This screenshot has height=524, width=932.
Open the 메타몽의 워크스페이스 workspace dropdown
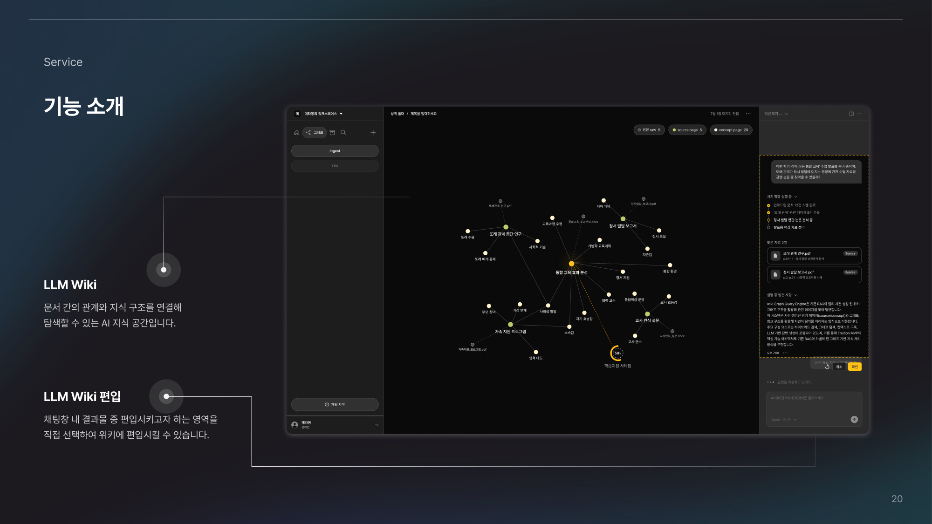[323, 114]
